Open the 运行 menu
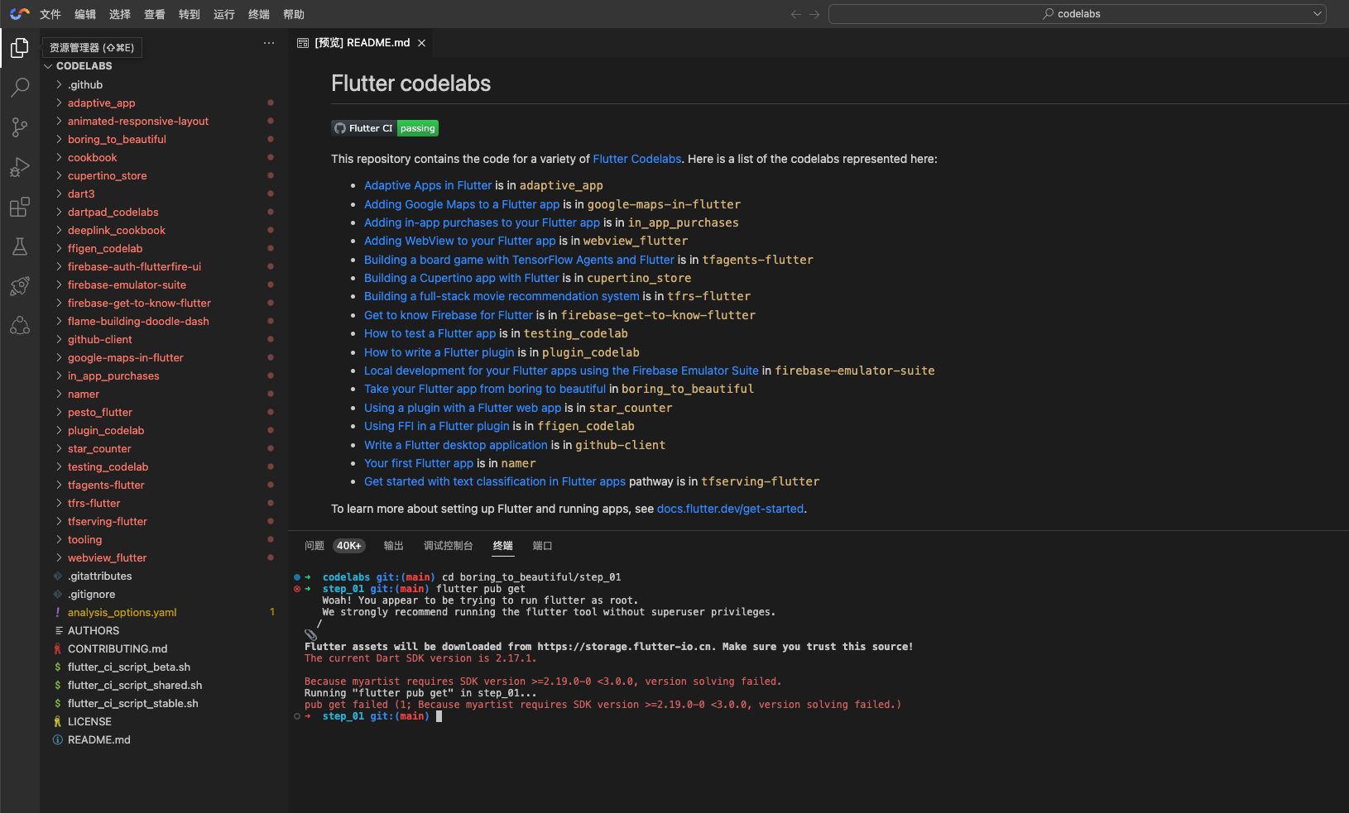This screenshot has width=1349, height=813. coord(224,14)
